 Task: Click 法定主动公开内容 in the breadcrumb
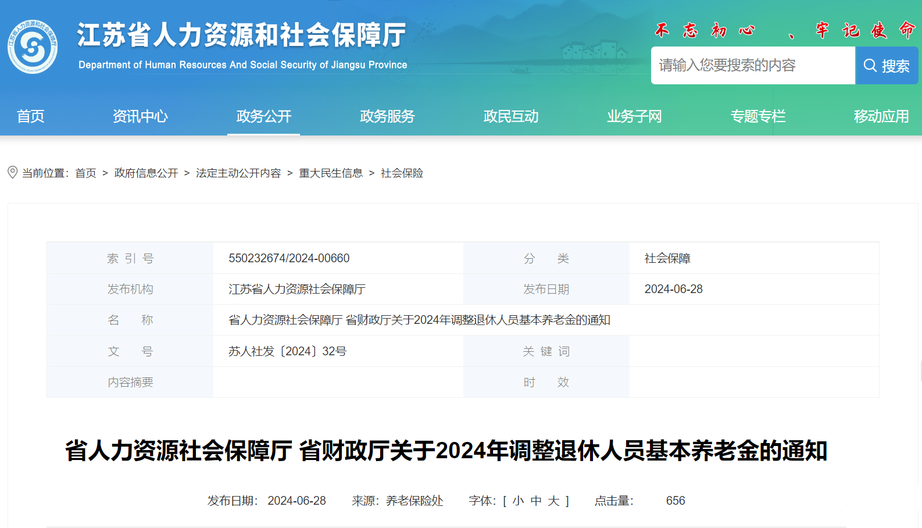[x=238, y=173]
